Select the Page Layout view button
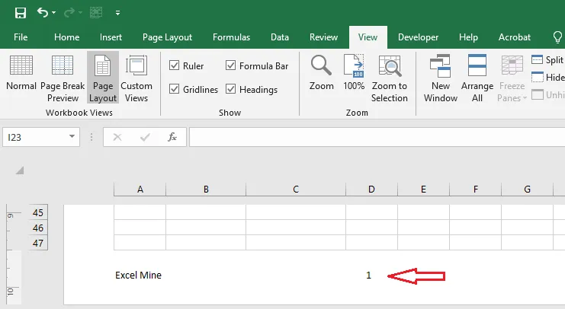565x309 pixels. [x=103, y=78]
